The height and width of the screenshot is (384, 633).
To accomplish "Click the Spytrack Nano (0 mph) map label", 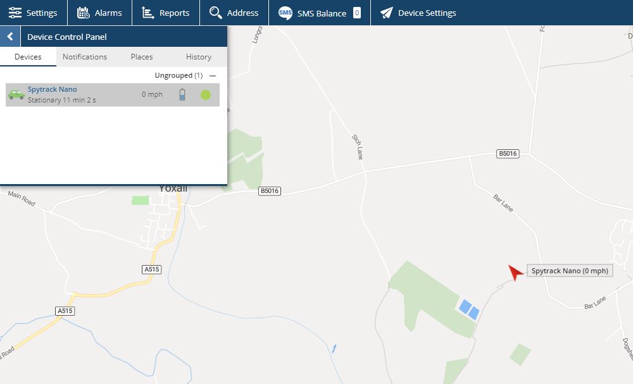I will click(x=570, y=271).
